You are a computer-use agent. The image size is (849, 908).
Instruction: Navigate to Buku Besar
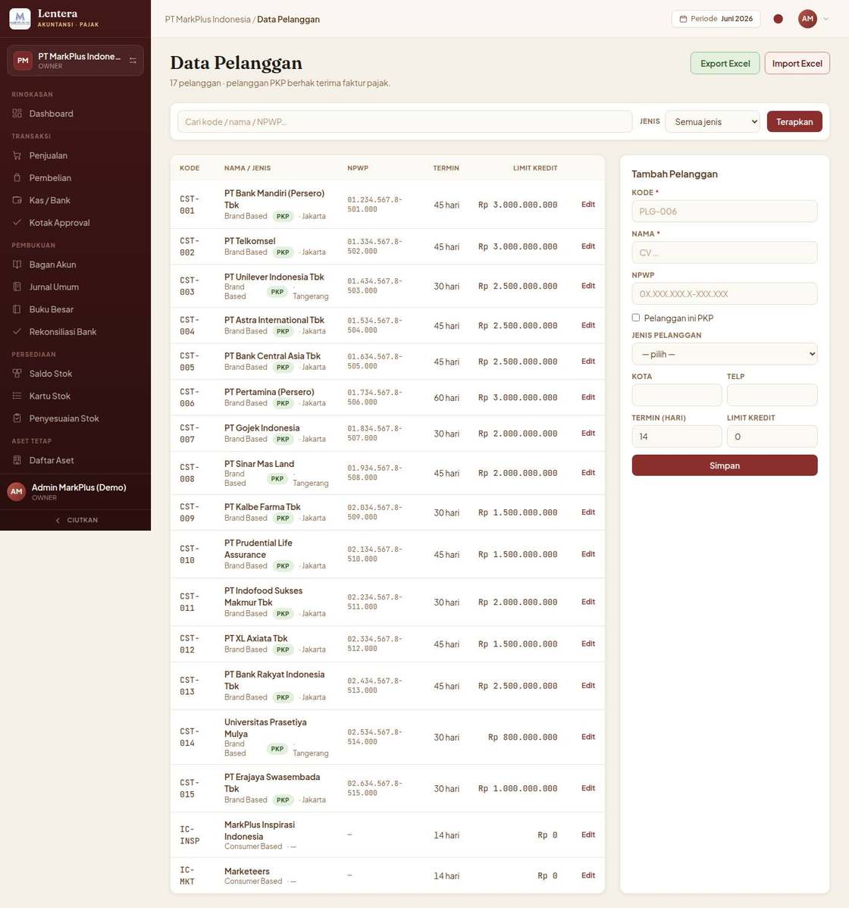click(x=75, y=309)
